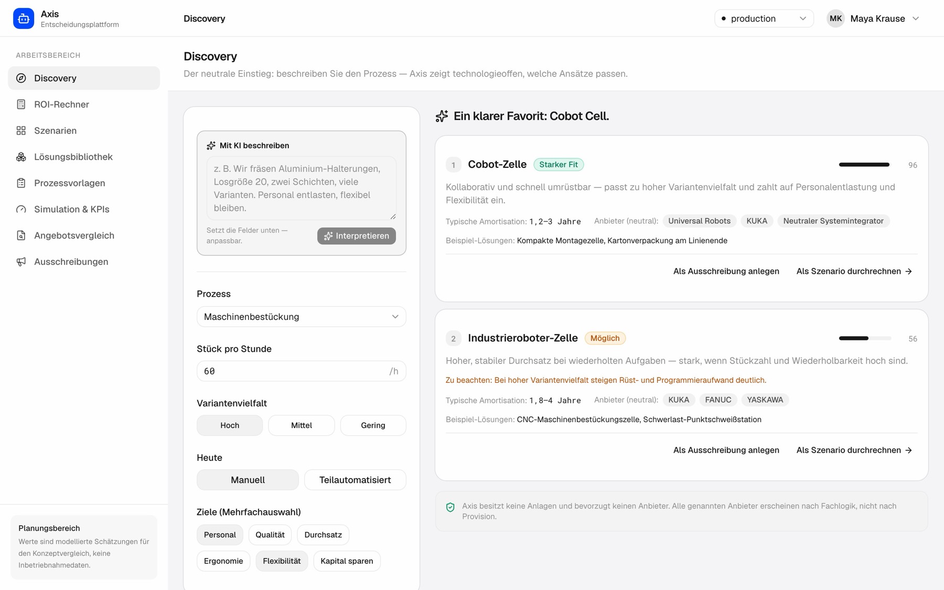The width and height of the screenshot is (944, 590).
Task: Click the Lösungsbibliothek cubes icon
Action: point(21,157)
